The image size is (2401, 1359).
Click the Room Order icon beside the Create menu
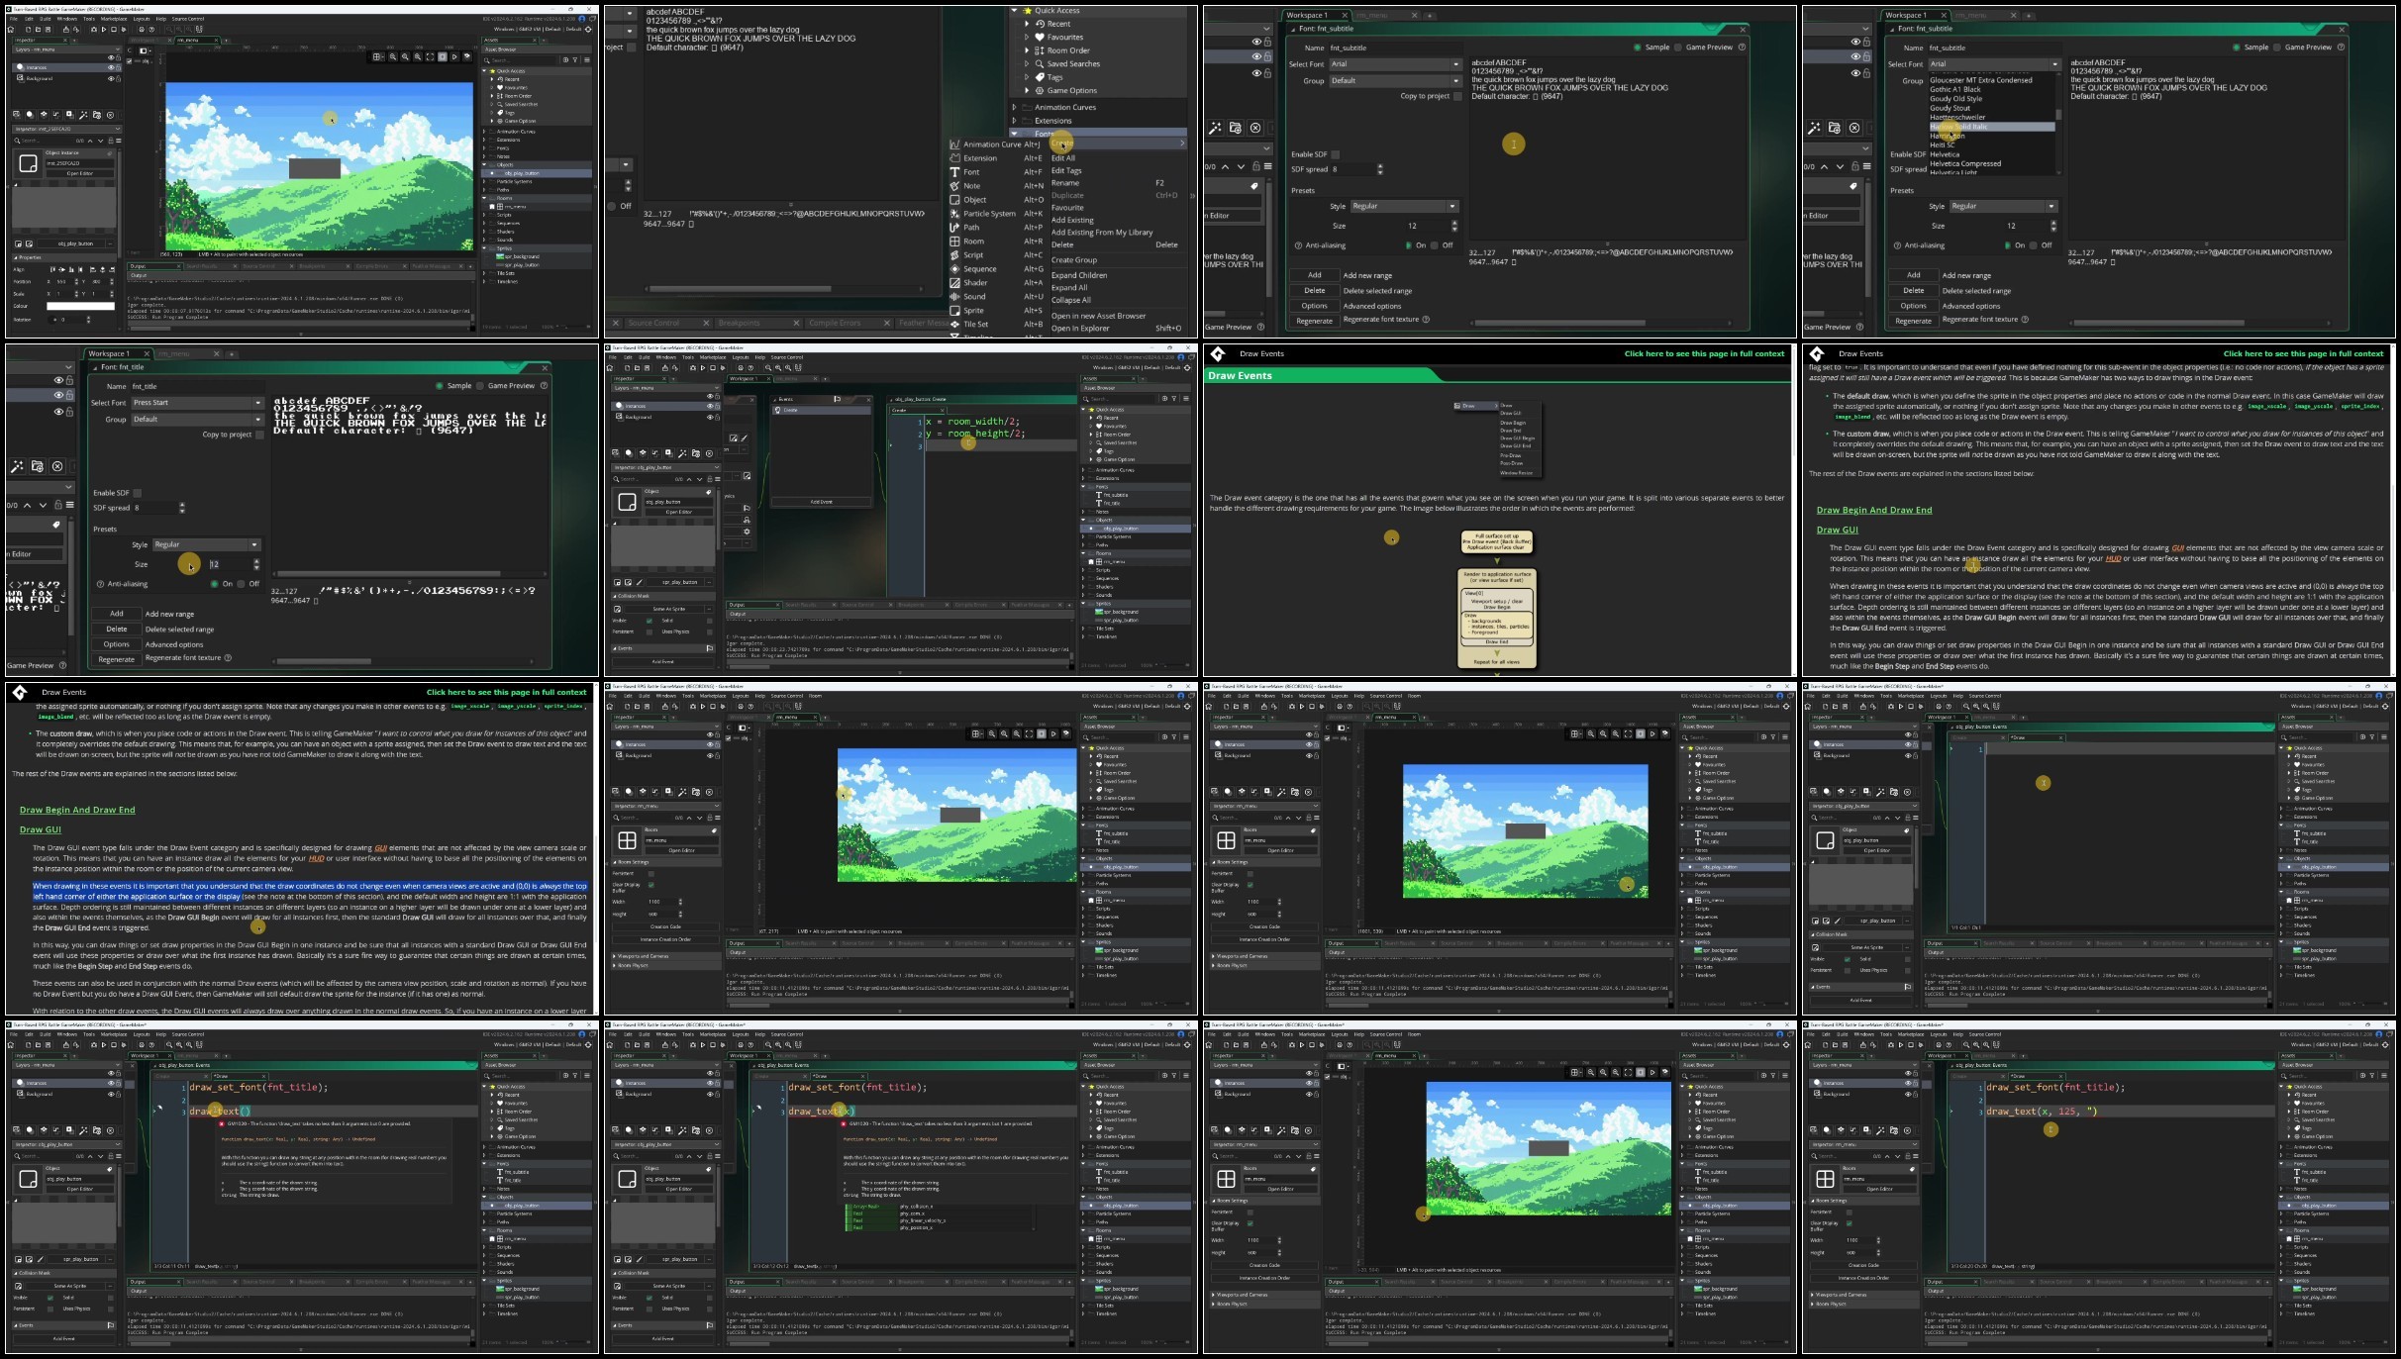point(1040,50)
